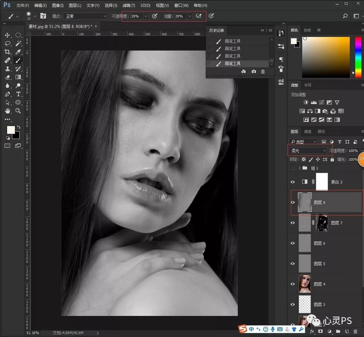Open the 文件(F) menu
364x337 pixels.
pyautogui.click(x=23, y=5)
